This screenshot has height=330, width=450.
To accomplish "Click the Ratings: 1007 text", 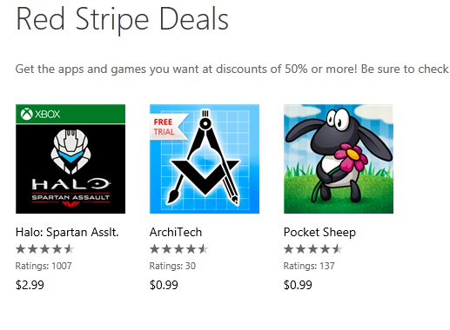I will (x=44, y=266).
